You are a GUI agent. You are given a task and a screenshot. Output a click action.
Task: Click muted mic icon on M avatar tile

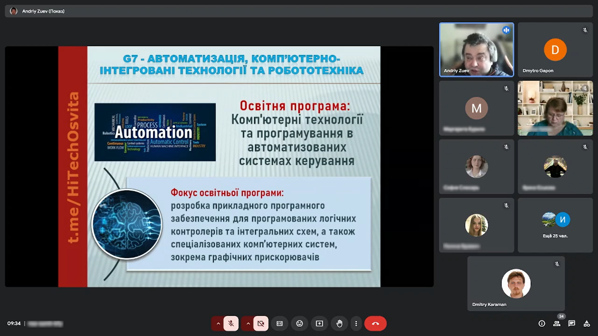[506, 89]
